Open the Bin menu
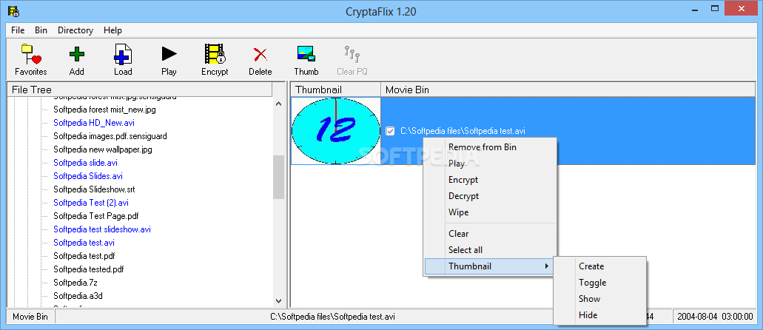This screenshot has height=330, width=763. click(41, 30)
